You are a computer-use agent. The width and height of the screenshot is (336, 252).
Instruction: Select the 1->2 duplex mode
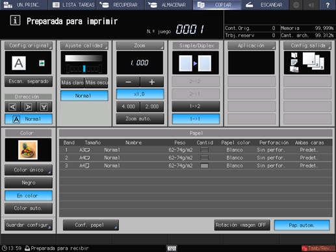(196, 107)
